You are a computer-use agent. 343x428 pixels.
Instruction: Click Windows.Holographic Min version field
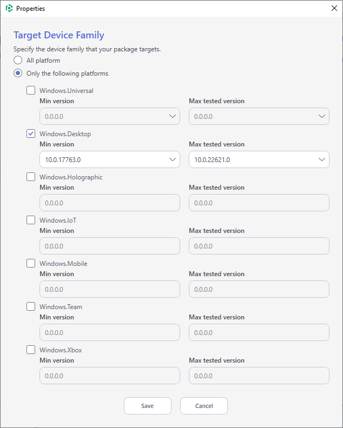110,203
